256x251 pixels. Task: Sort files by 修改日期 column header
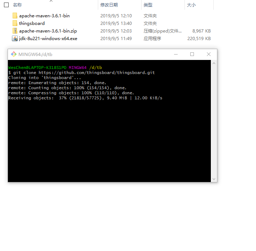(109, 5)
